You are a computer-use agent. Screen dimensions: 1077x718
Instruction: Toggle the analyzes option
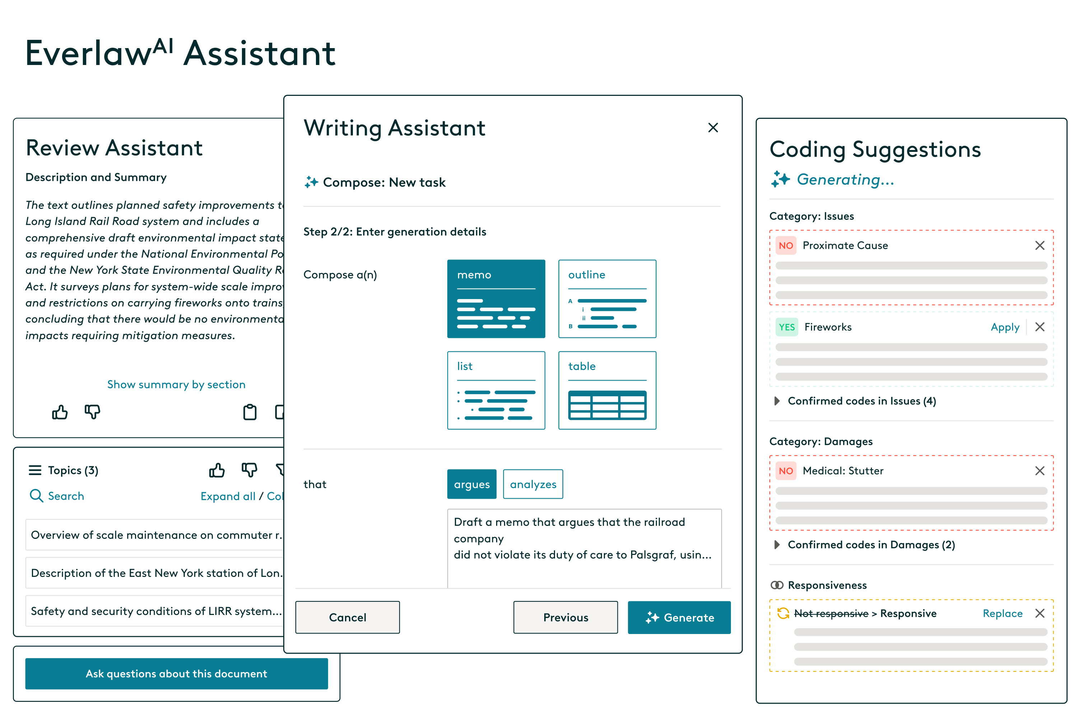coord(532,483)
